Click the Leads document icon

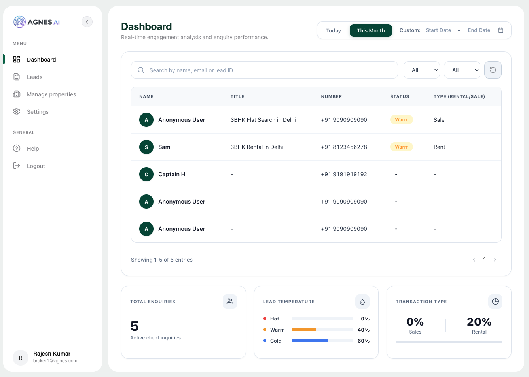(17, 77)
